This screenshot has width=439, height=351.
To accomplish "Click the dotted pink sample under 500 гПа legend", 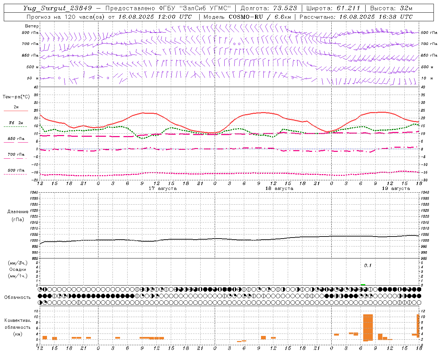I will (15, 174).
